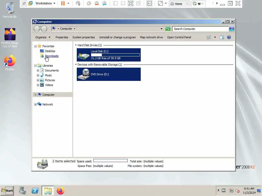
Task: Toggle the preview pane icon
Action: (222, 37)
